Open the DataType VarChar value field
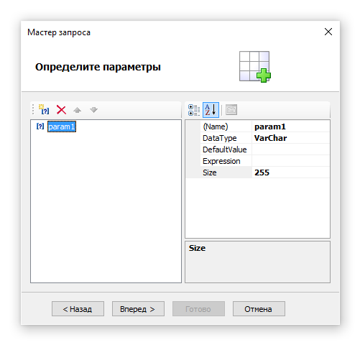The height and width of the screenshot is (345, 360). [290, 138]
